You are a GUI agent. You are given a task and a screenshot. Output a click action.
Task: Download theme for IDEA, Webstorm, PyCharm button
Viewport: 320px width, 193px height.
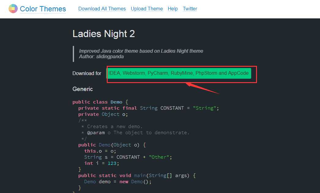pos(179,73)
